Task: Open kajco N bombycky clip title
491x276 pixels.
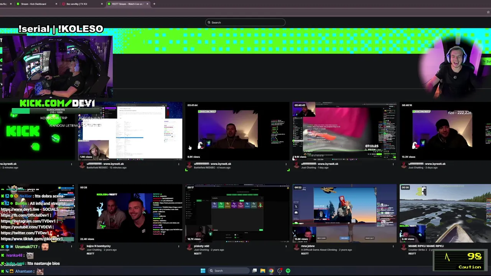Action: (99, 246)
